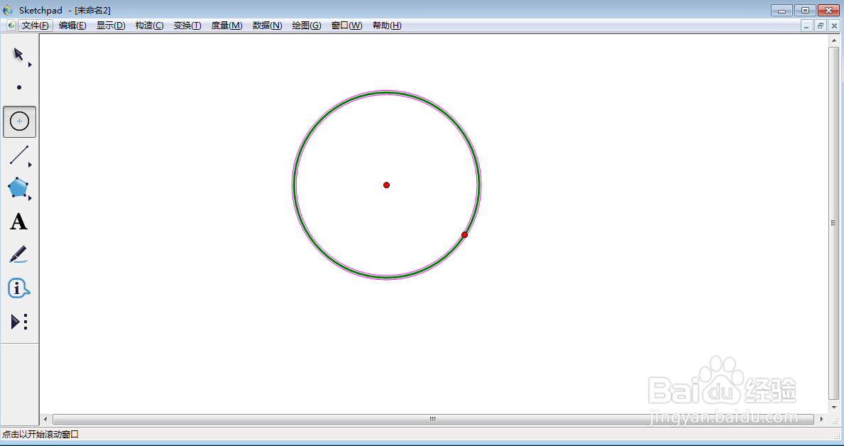844x446 pixels.
Task: Click the document icon left of the 文件 menu
Action: coord(11,26)
